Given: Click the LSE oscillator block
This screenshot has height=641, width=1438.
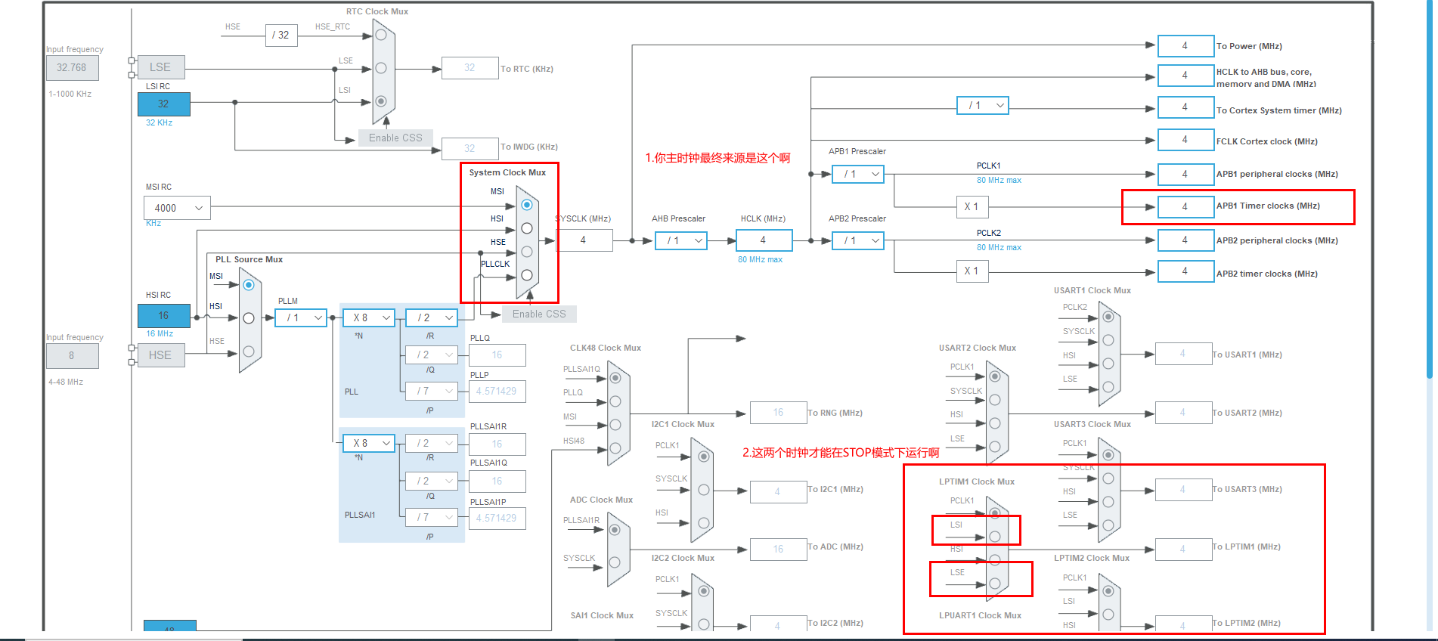Looking at the screenshot, I should 161,67.
